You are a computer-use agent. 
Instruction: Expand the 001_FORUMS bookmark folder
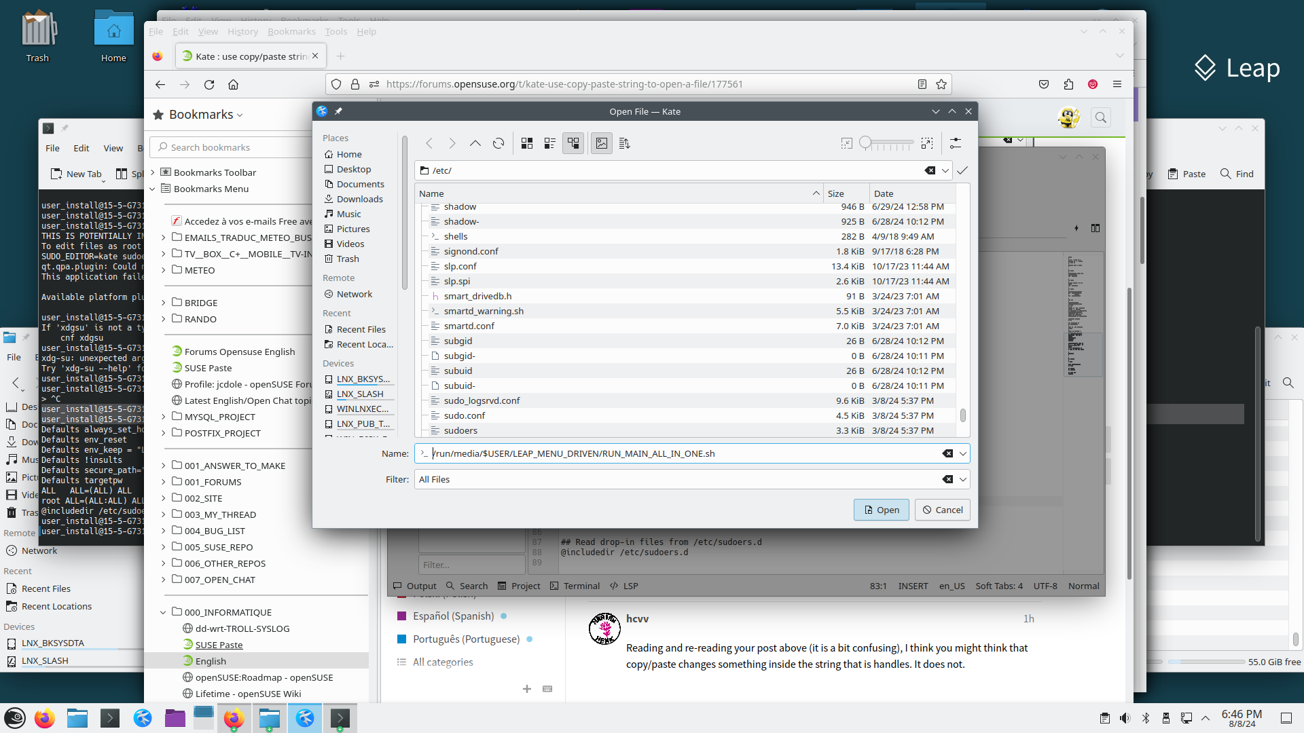point(164,482)
